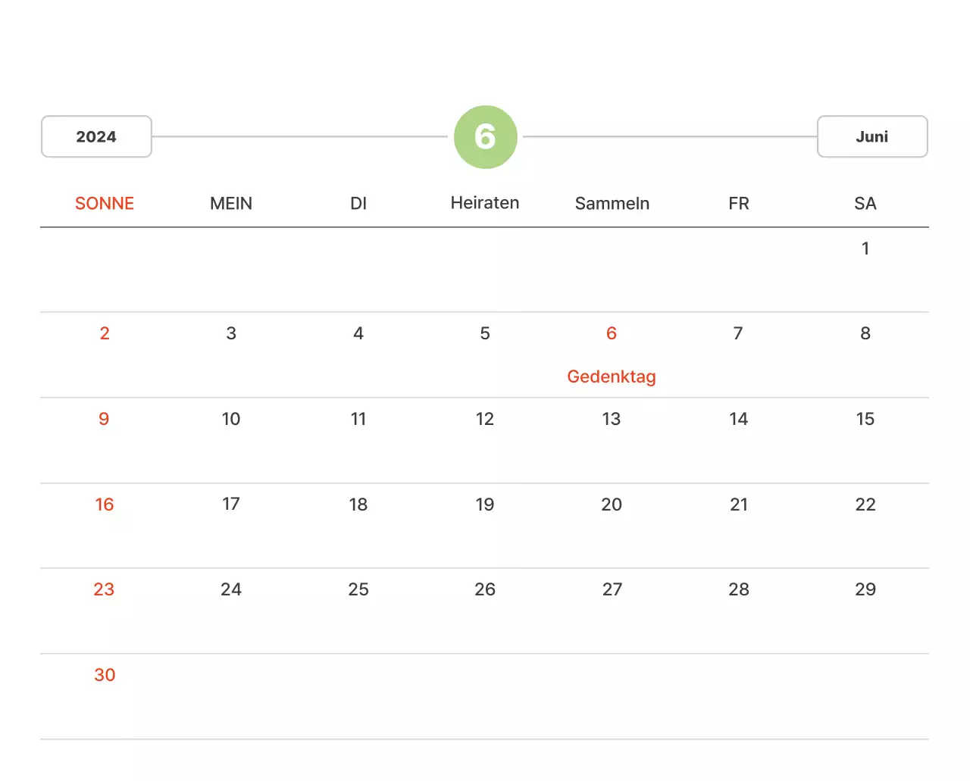
Task: Click the MEIN weekday header
Action: click(x=231, y=203)
